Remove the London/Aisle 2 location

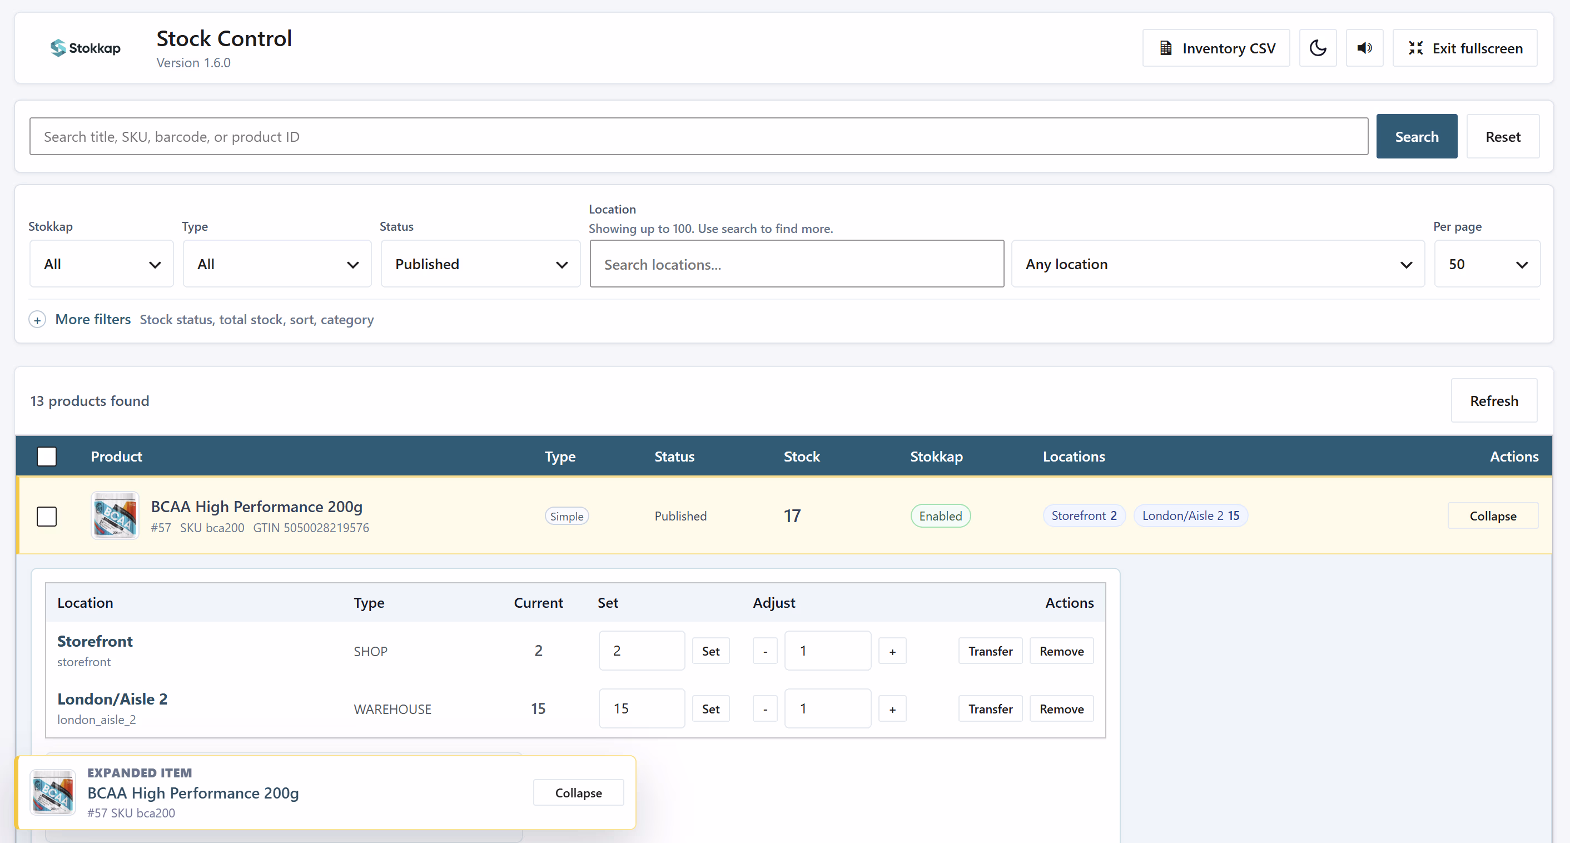tap(1061, 709)
